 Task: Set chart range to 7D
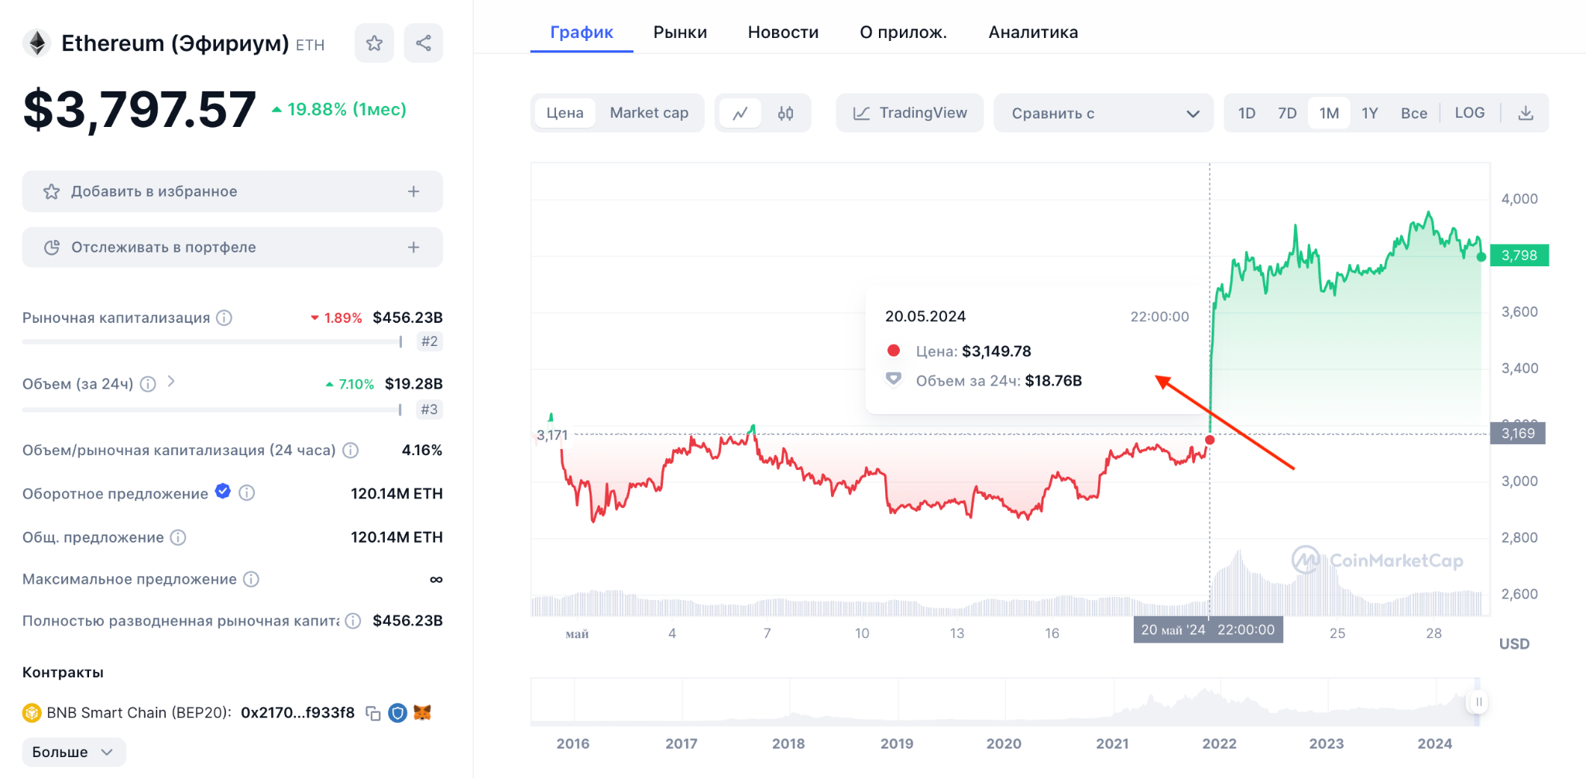coord(1287,113)
